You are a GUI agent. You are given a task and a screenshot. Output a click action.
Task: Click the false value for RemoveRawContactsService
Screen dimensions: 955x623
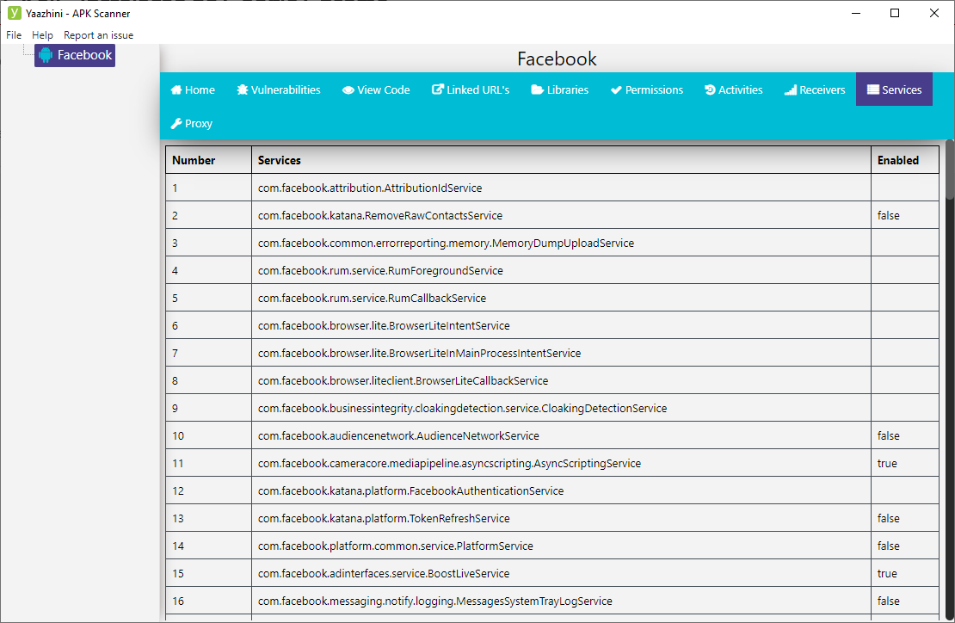[889, 216]
